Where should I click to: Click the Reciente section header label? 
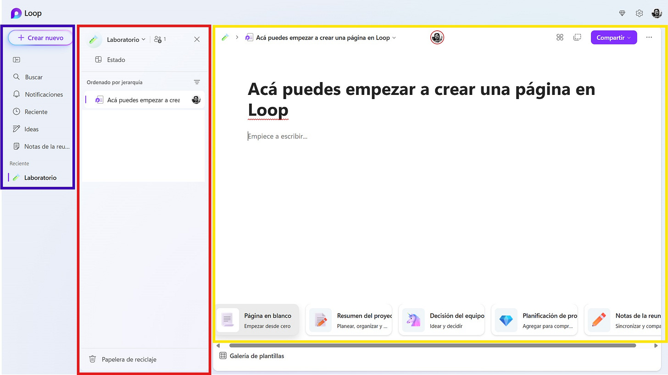19,164
